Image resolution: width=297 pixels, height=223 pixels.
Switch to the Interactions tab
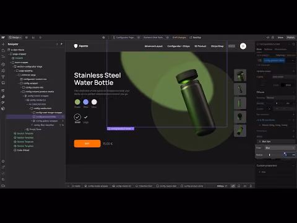pos(280,49)
